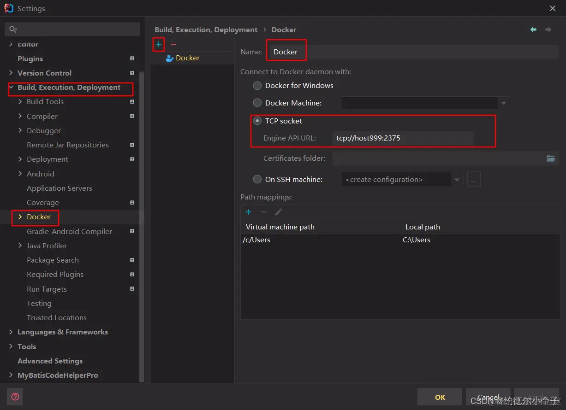This screenshot has height=410, width=566.
Task: Open Gradle-Android Compiler settings page
Action: tap(70, 231)
